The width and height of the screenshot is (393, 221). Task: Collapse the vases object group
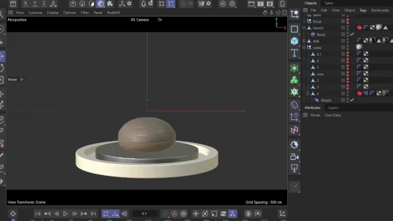304,47
